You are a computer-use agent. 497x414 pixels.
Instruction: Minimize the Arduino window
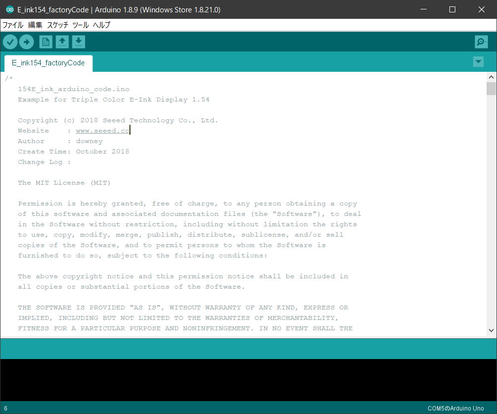pos(424,9)
